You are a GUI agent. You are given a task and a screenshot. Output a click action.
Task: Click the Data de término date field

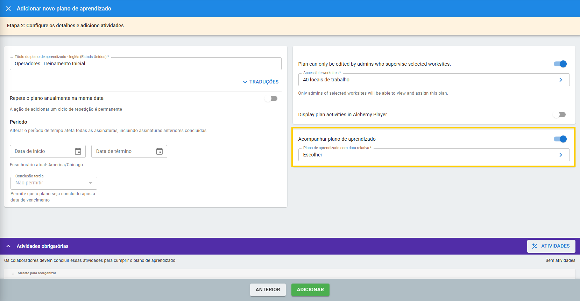coord(122,151)
